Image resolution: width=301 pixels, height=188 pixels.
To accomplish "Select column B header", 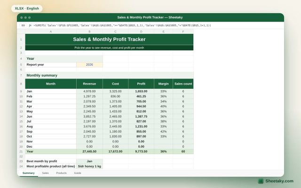I will [89, 31].
